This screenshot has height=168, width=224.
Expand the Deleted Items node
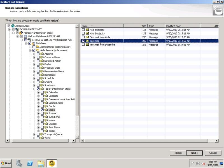point(38,103)
